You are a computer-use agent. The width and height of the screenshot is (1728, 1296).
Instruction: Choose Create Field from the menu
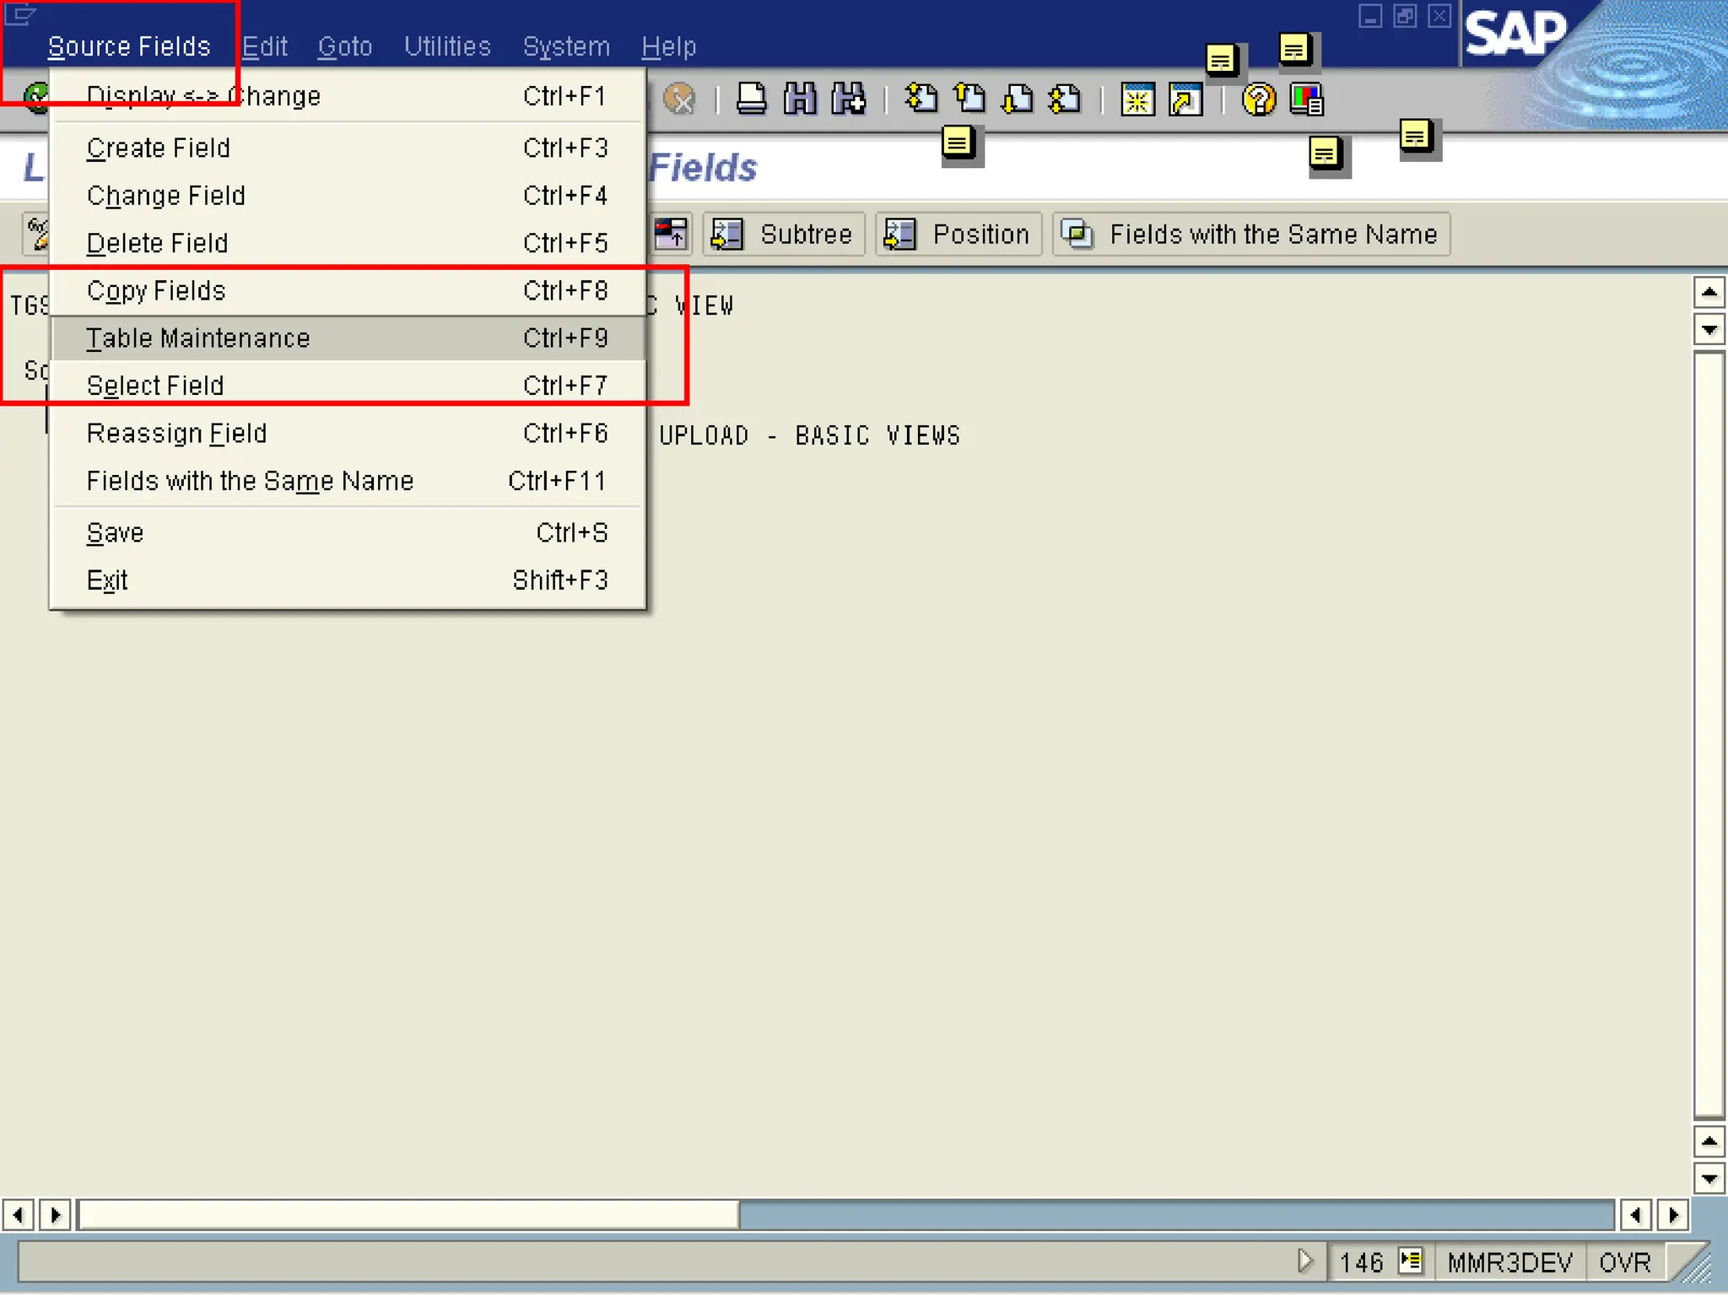(x=348, y=148)
